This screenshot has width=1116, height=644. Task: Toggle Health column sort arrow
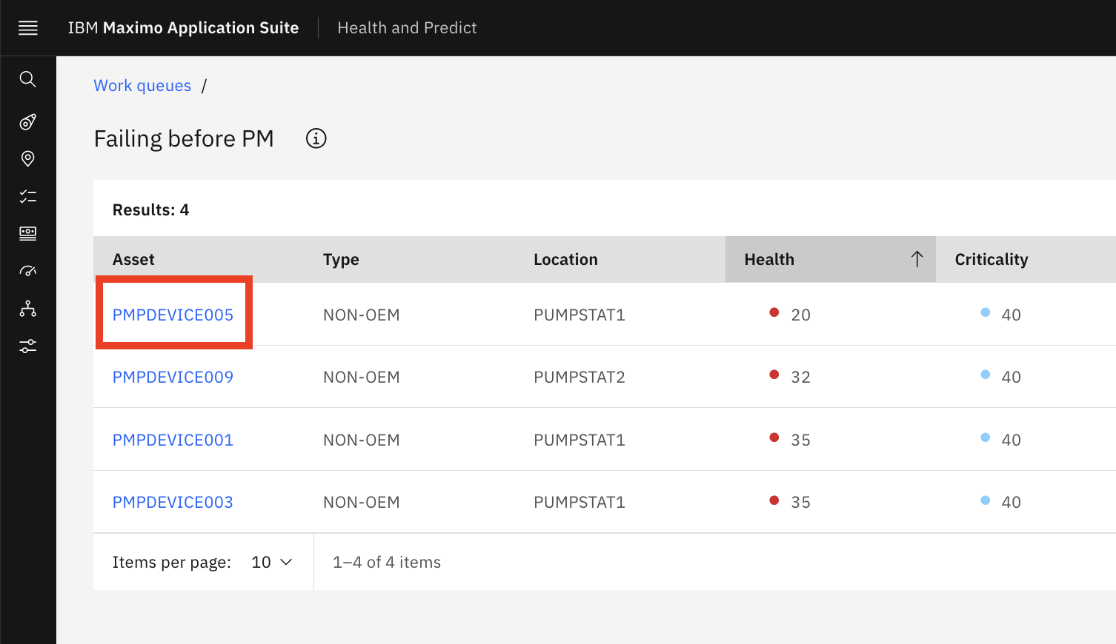pos(917,259)
